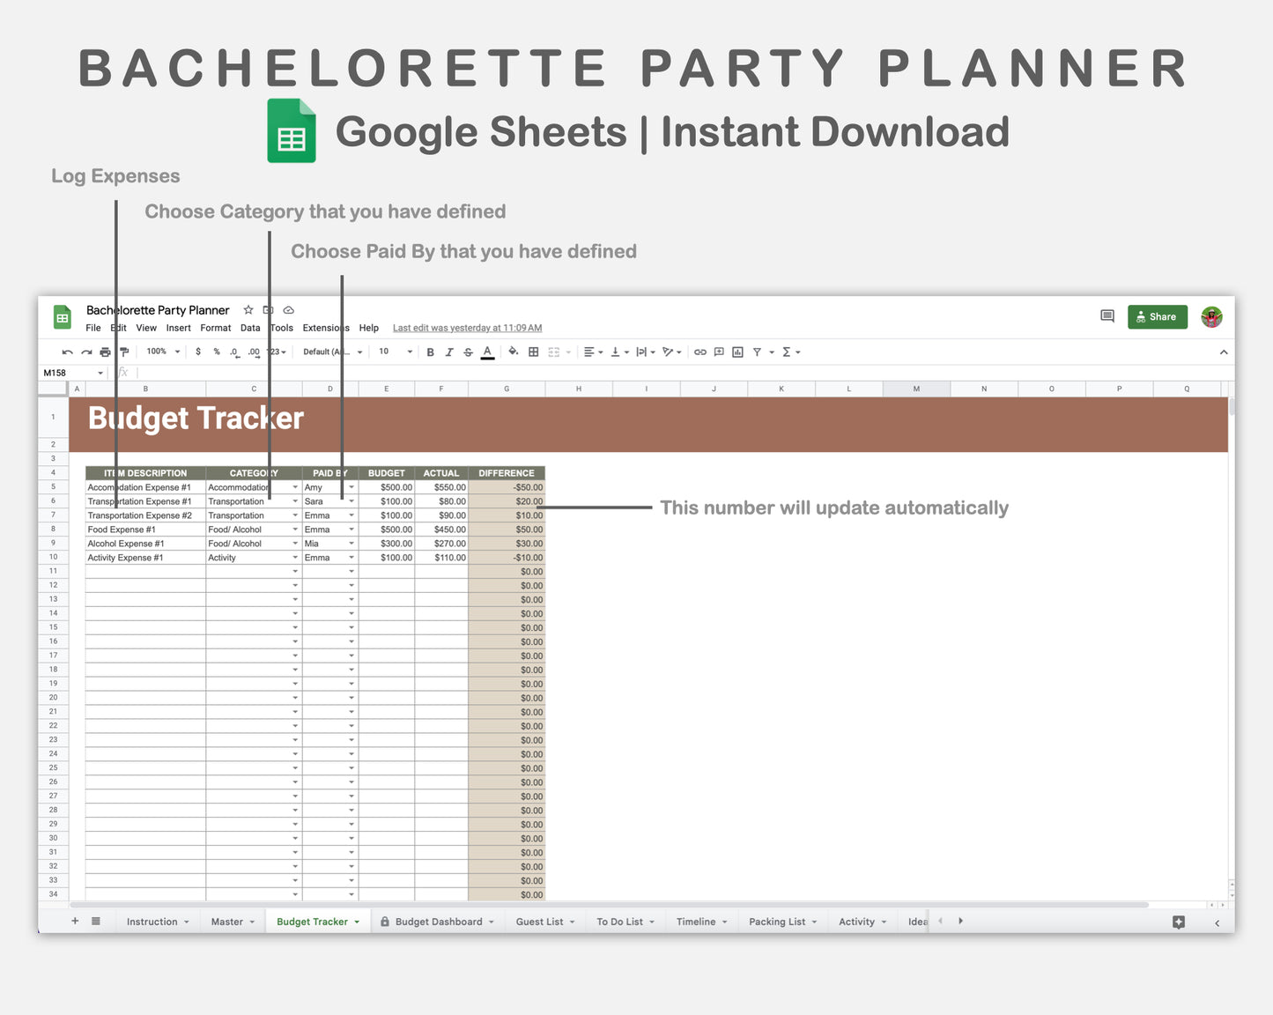Image resolution: width=1273 pixels, height=1015 pixels.
Task: Click the Insert comment icon
Action: (718, 352)
